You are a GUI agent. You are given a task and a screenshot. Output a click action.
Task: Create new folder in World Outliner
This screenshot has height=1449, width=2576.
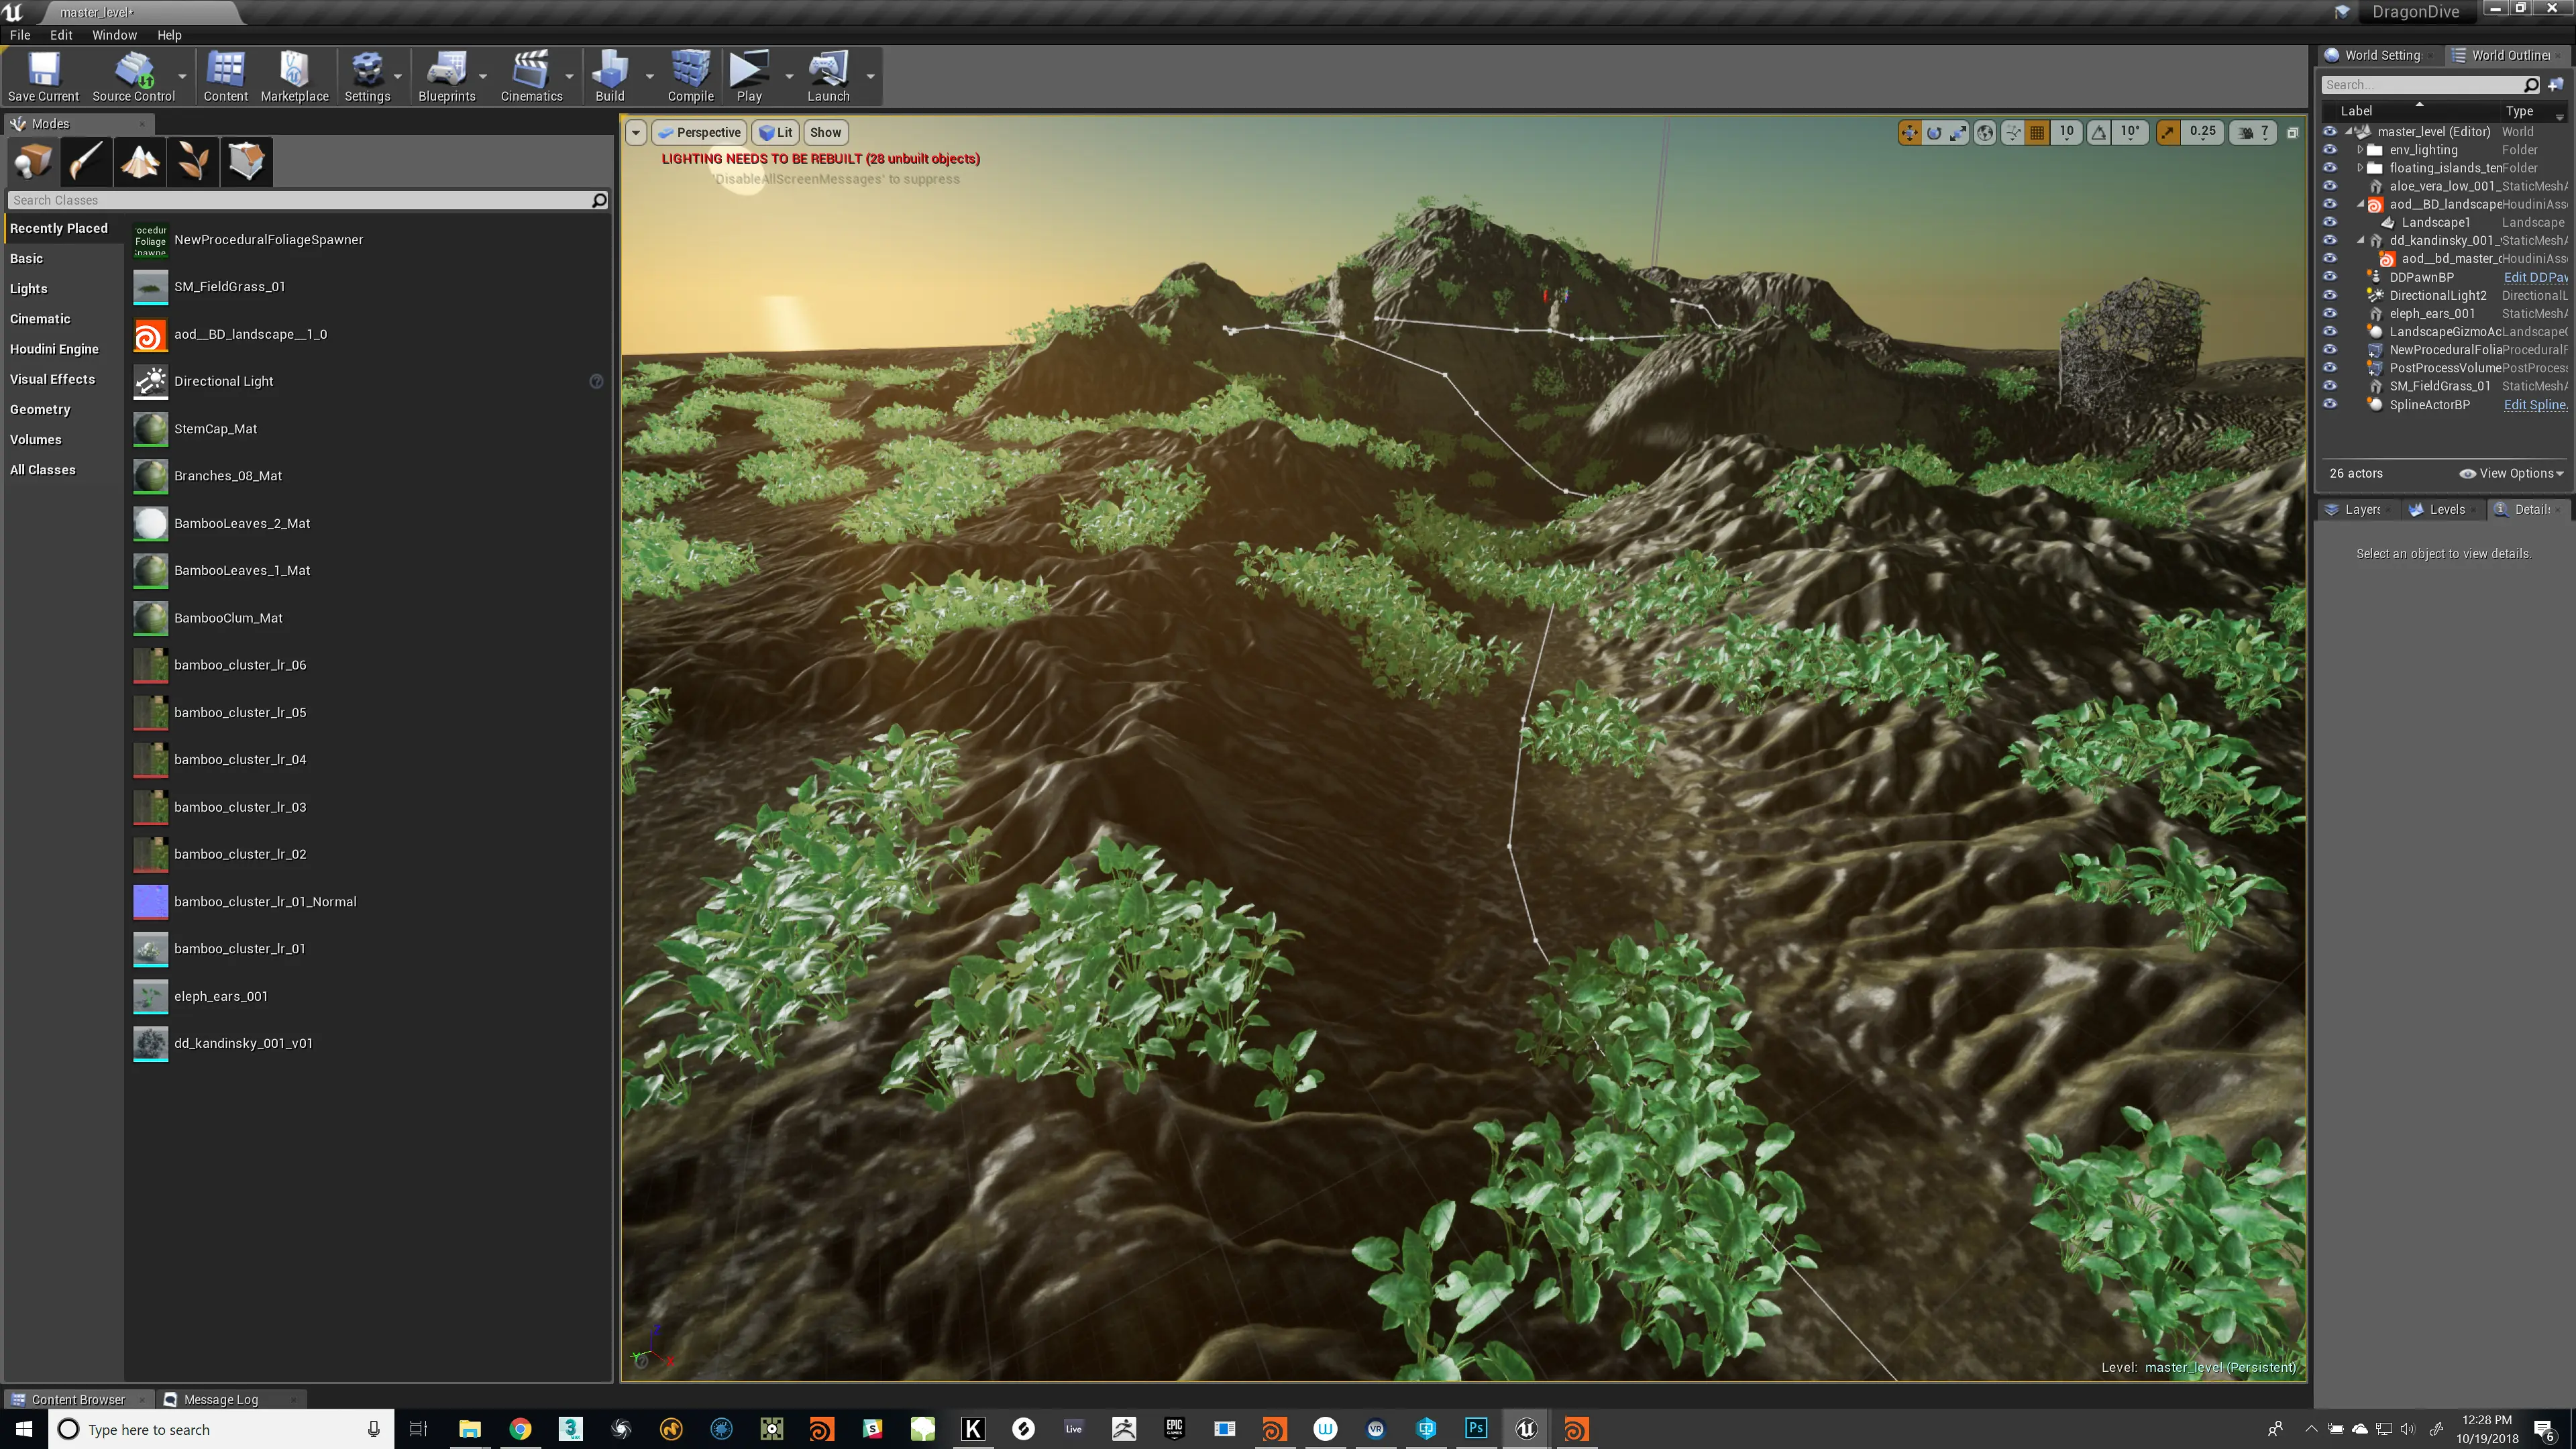pos(2555,85)
